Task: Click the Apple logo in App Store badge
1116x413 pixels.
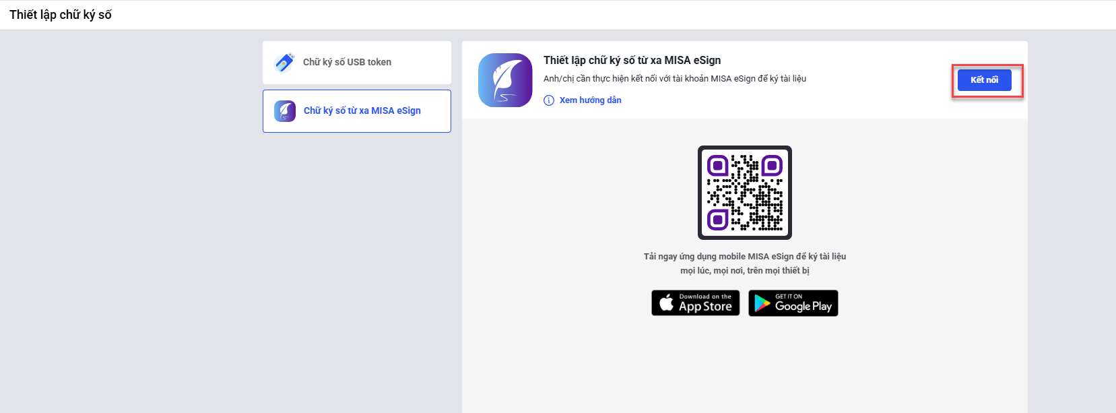Action: [x=666, y=303]
